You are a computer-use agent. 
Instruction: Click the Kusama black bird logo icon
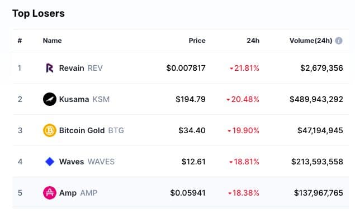tap(50, 99)
